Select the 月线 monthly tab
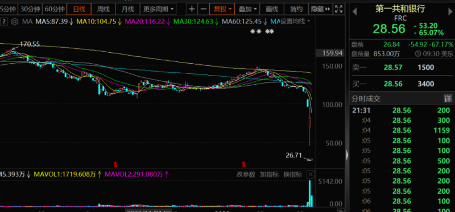The width and height of the screenshot is (455, 212). click(x=127, y=9)
